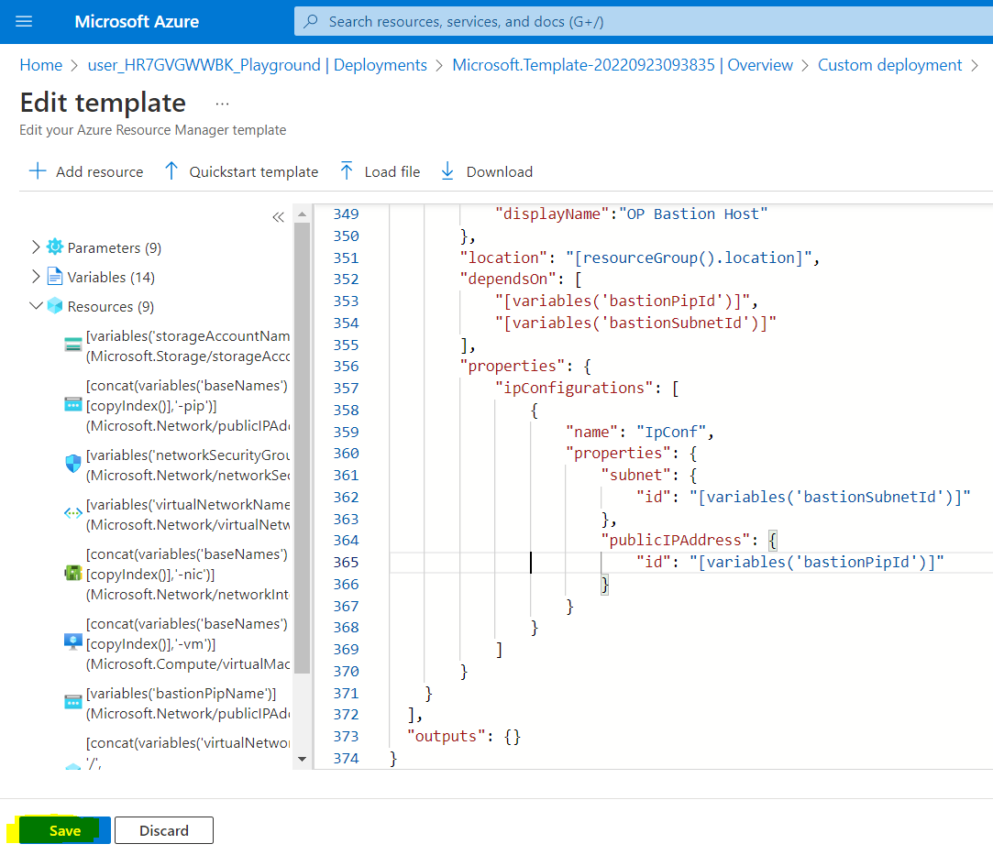Screen dimensions: 993x855
Task: Expand the Variables (14) node
Action: click(x=36, y=277)
